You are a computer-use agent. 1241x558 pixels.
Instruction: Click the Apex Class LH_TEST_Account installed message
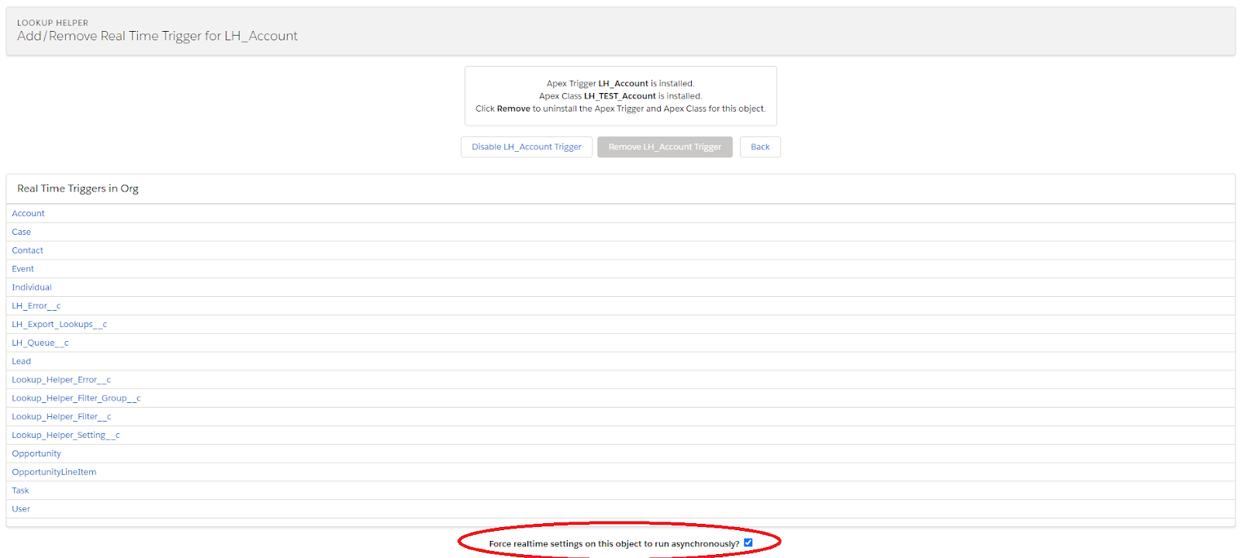click(x=620, y=96)
